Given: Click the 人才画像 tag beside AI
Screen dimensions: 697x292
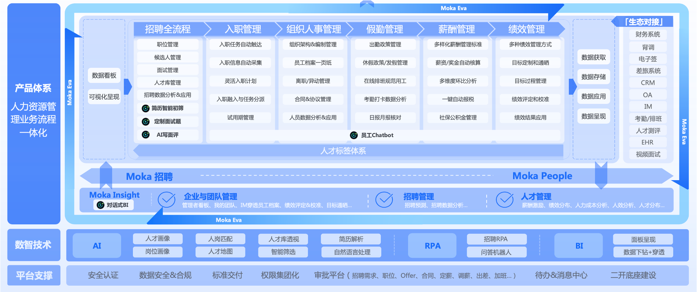Looking at the screenshot, I should [x=157, y=239].
